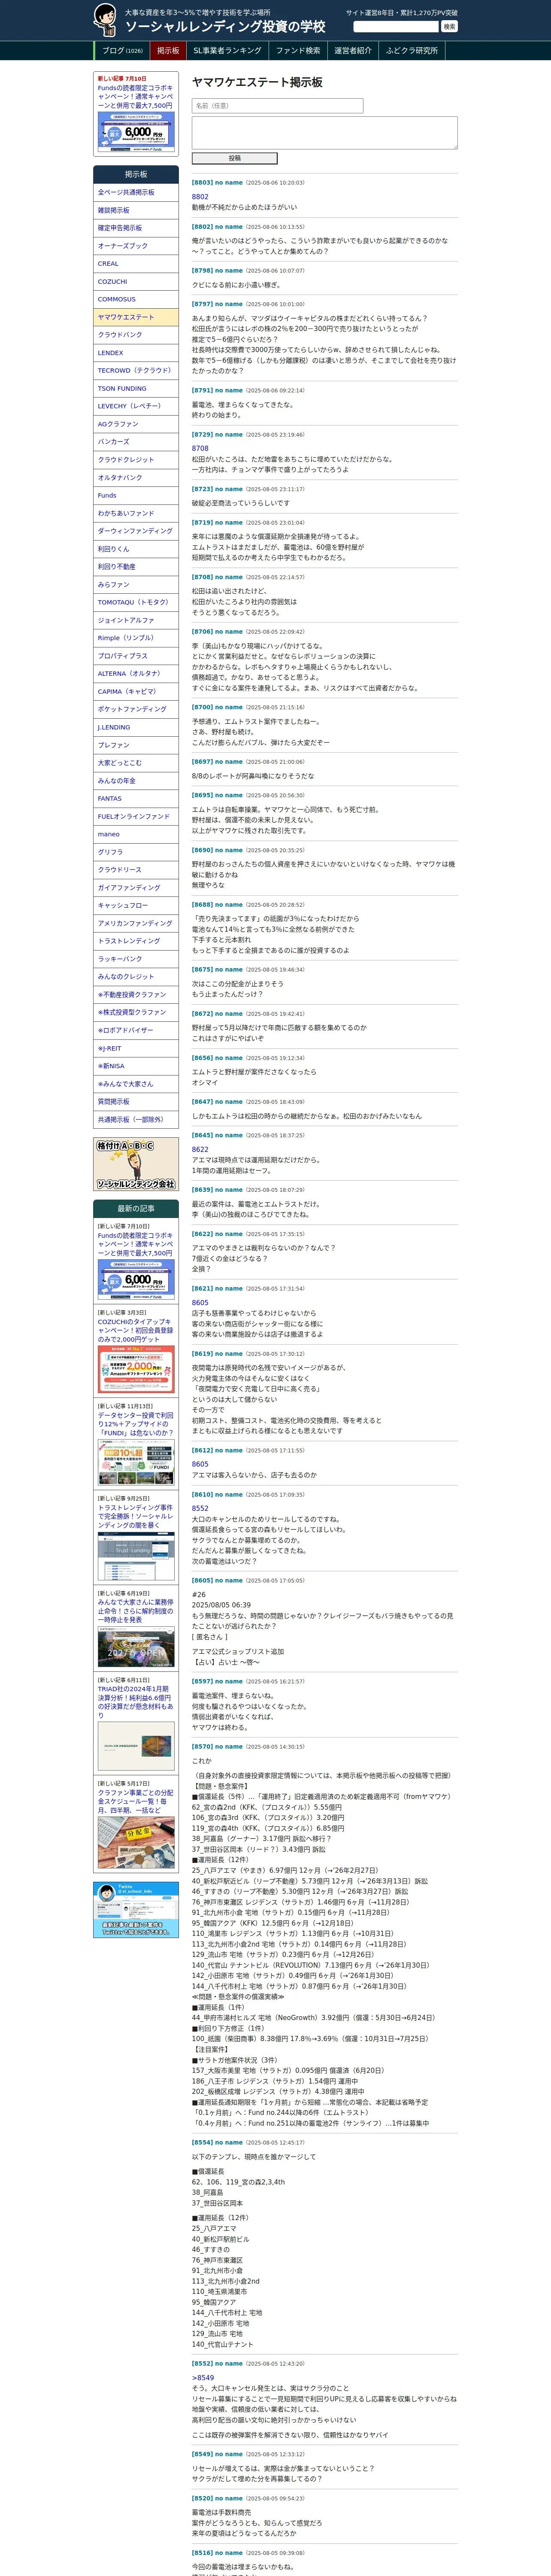Follow the 8802 reply reference link
Screen dimensions: 551x2576
[200, 197]
